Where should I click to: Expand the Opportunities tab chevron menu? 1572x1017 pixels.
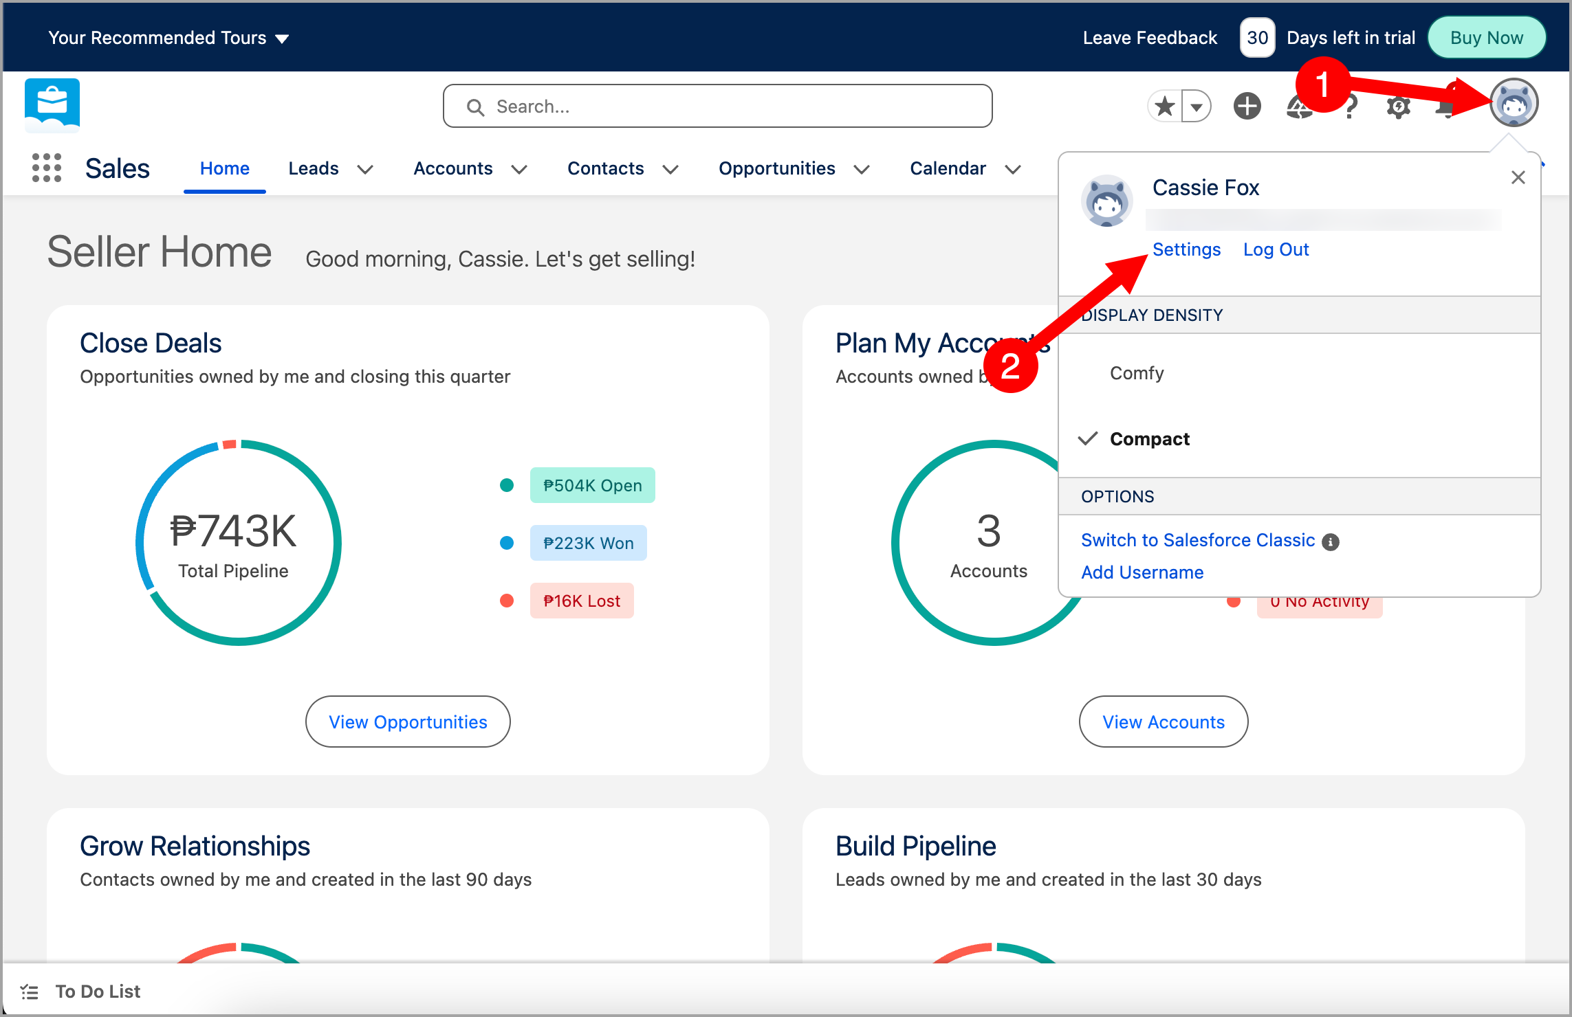point(862,169)
